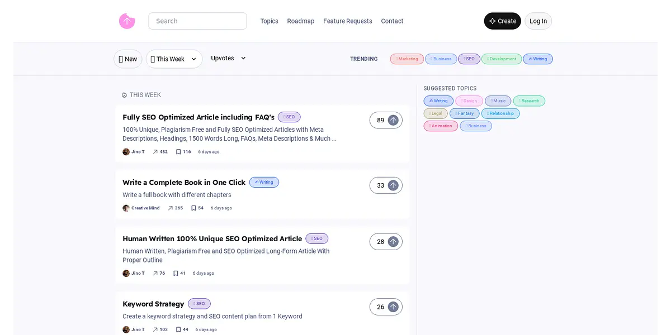This screenshot has height=335, width=671.
Task: Click the pink arrow site logo
Action: tap(127, 21)
